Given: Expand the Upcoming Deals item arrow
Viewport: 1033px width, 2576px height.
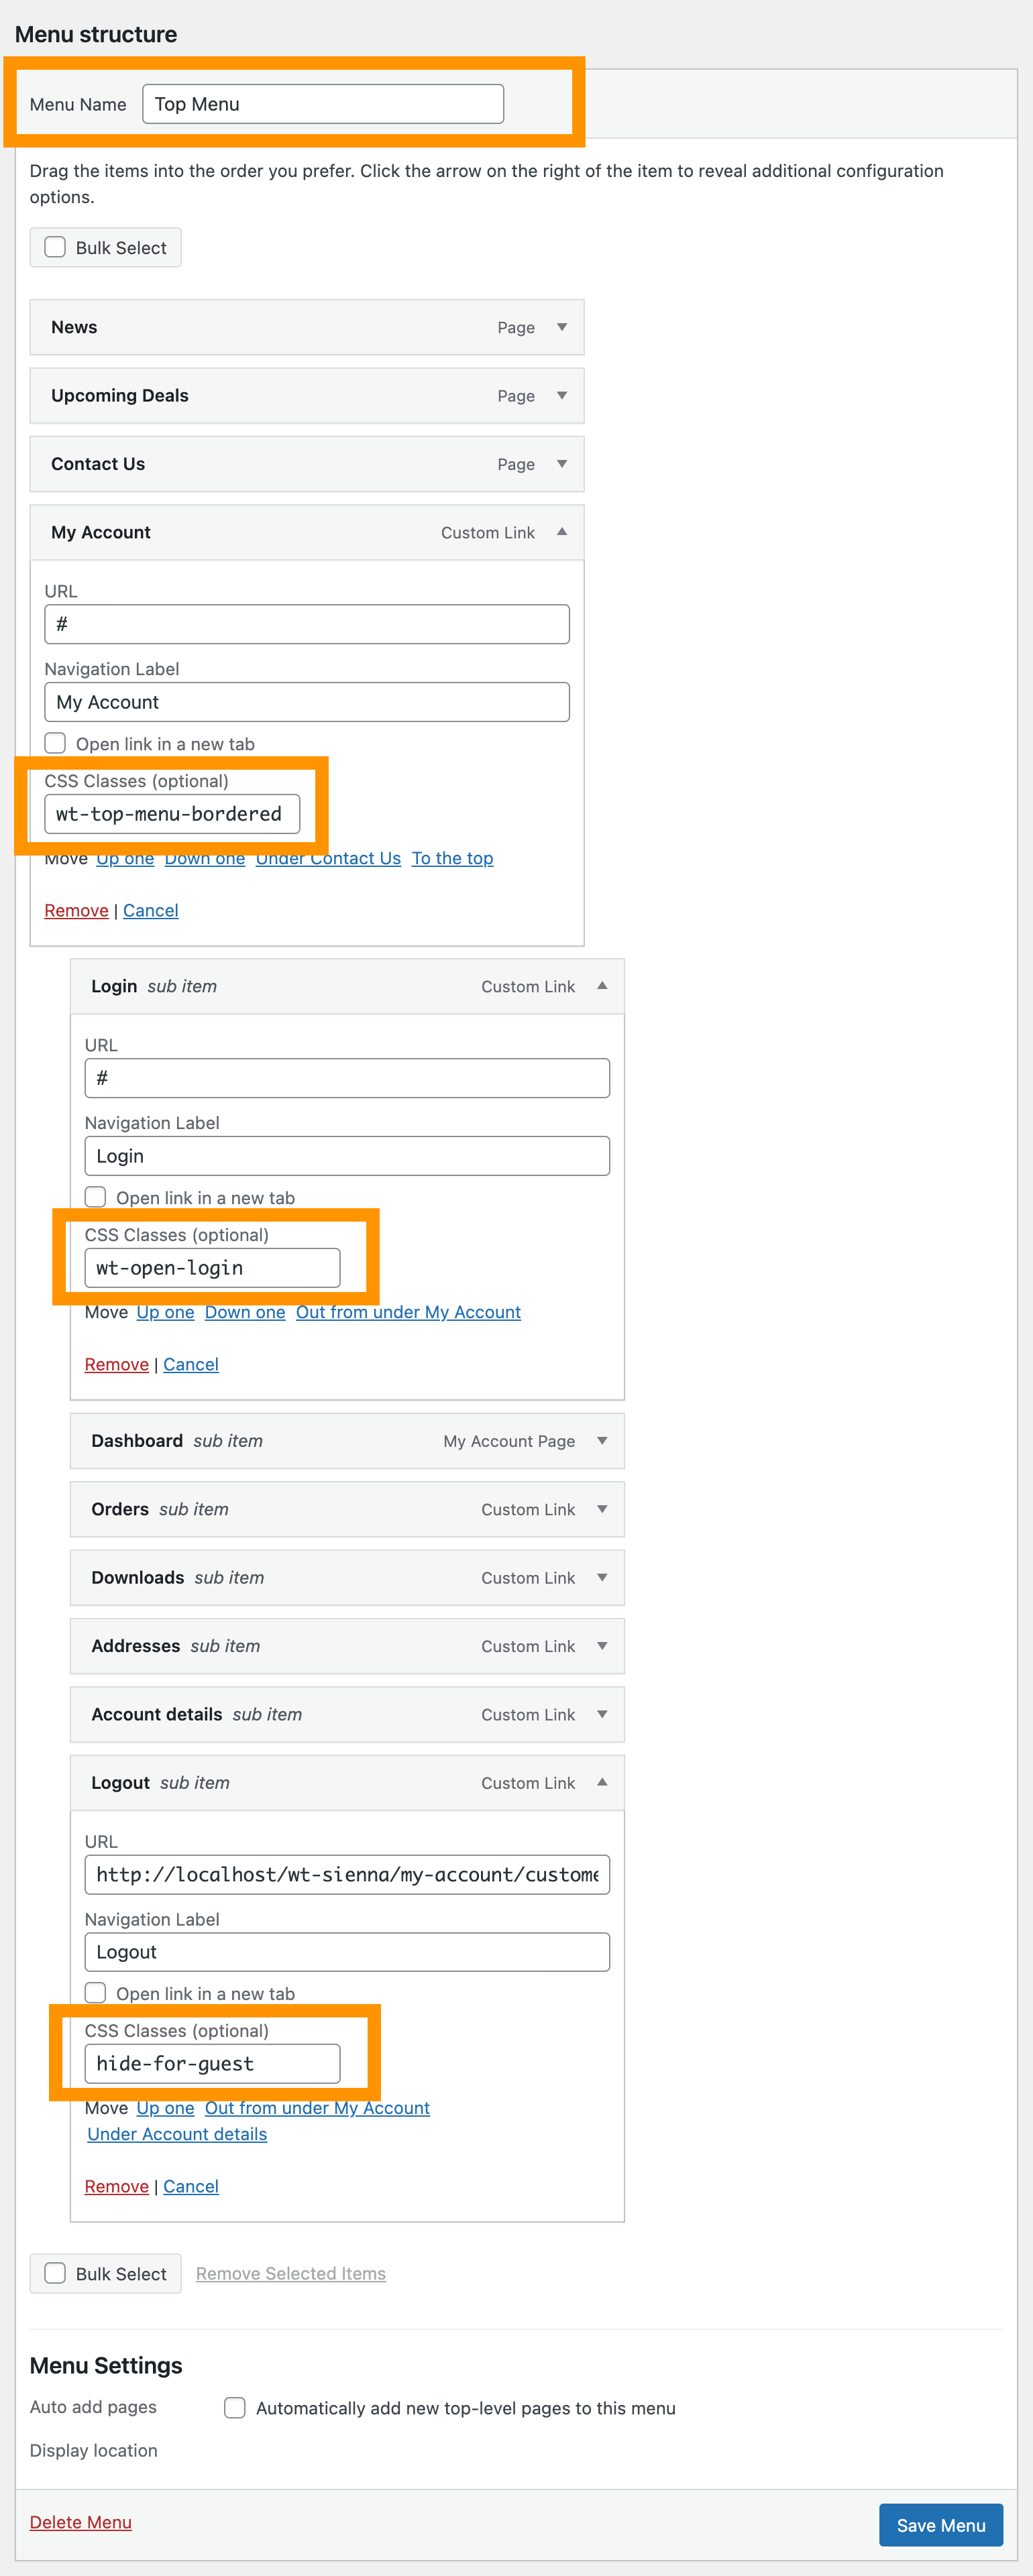Looking at the screenshot, I should [x=562, y=395].
